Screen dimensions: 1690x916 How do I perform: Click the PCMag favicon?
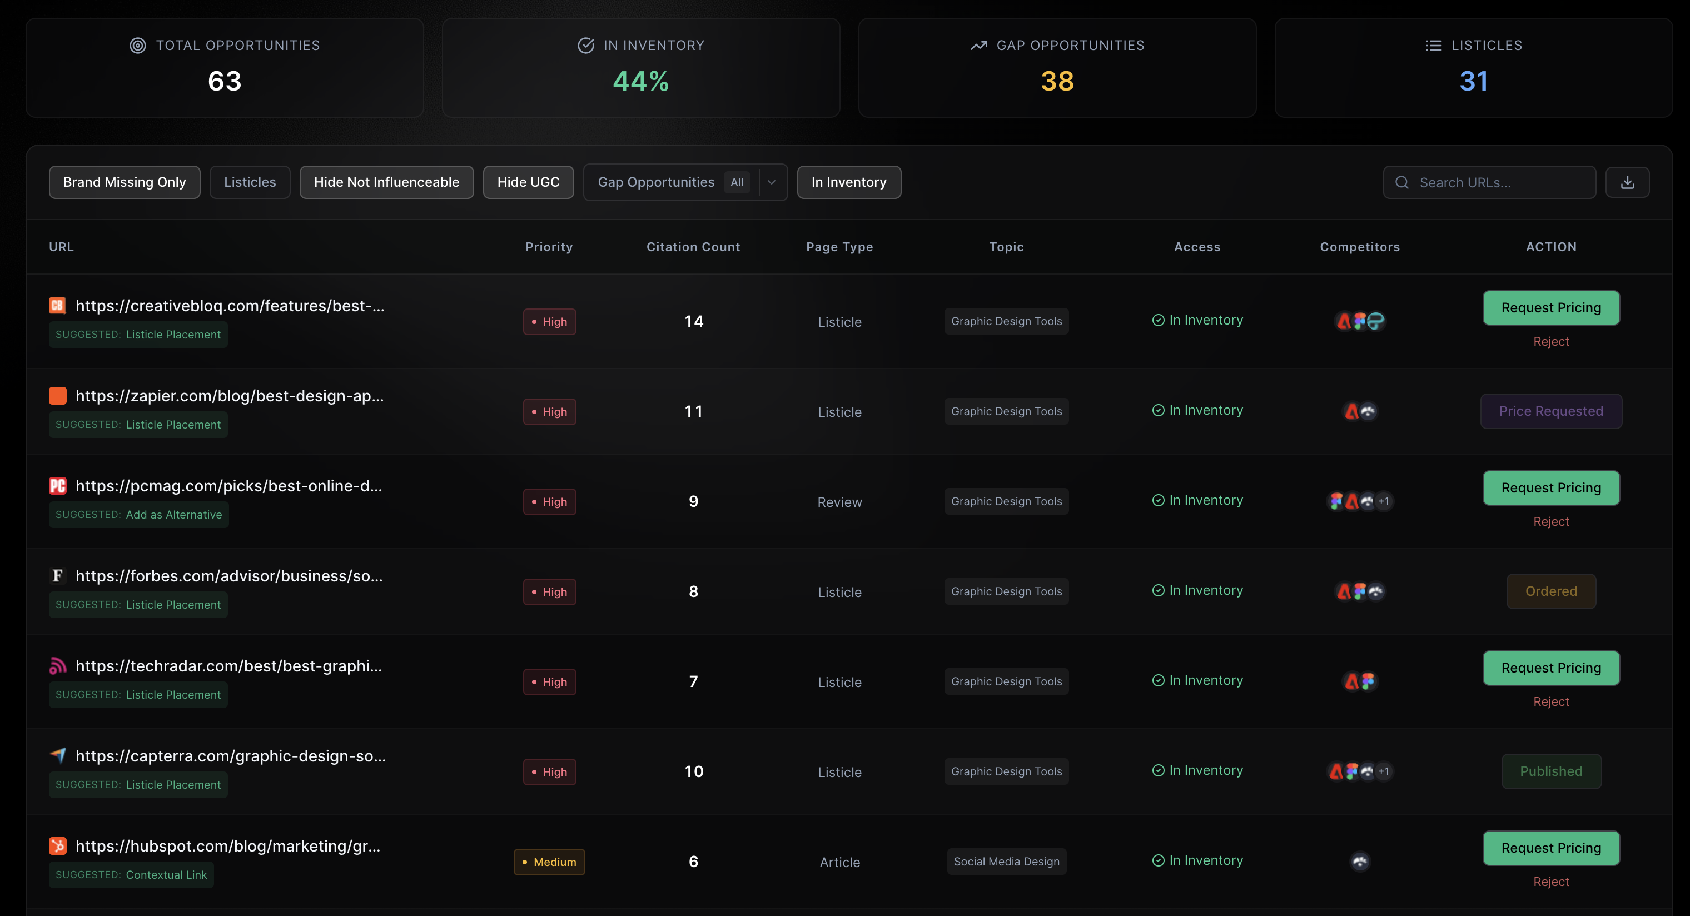point(58,486)
